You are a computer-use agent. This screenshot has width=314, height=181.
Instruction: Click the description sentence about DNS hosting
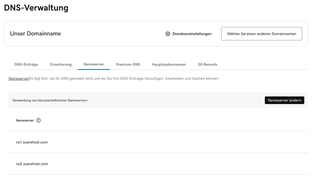(124, 79)
